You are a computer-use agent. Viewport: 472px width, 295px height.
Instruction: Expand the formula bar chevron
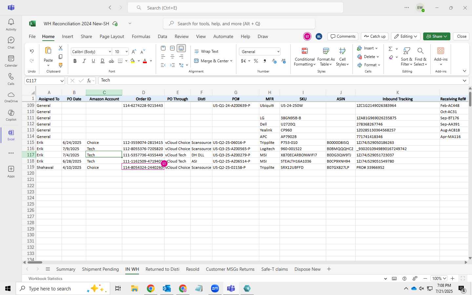tap(464, 81)
